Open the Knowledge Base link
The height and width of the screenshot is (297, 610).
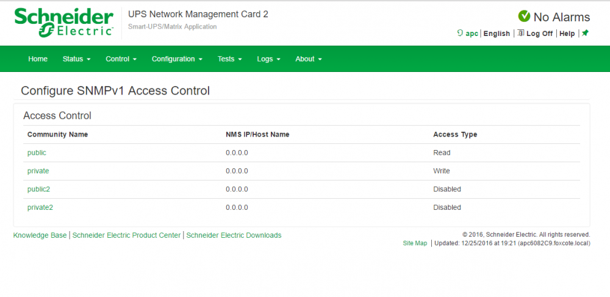[40, 235]
